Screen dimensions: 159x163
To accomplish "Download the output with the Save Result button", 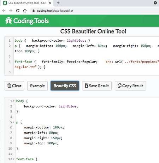I will pyautogui.click(x=97, y=86).
